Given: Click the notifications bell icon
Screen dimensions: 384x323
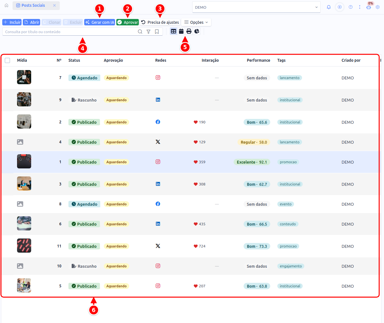Looking at the screenshot, I should 329,7.
